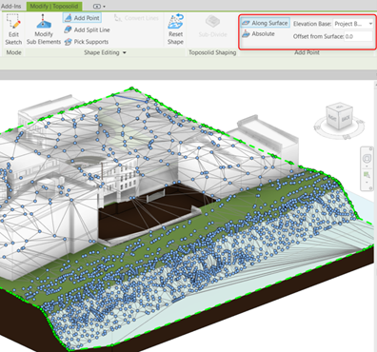Image resolution: width=377 pixels, height=352 pixels.
Task: Select the Modify | Toposolid tab
Action: (x=54, y=6)
